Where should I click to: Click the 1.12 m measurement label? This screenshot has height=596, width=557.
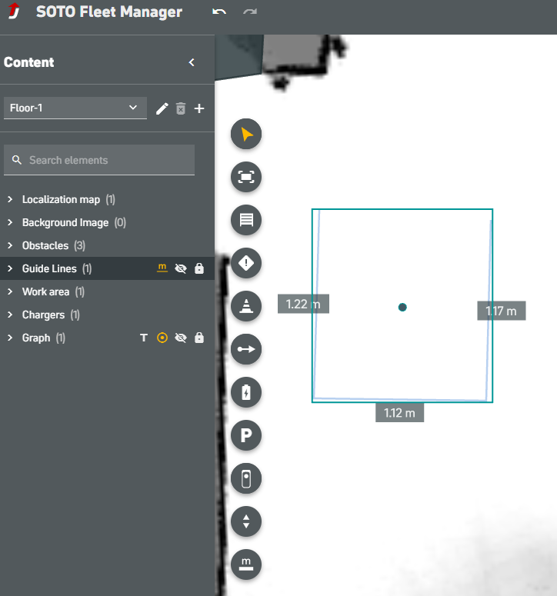pyautogui.click(x=399, y=413)
